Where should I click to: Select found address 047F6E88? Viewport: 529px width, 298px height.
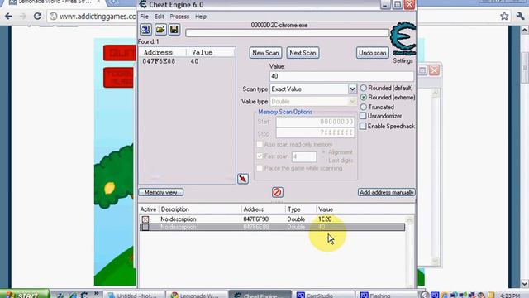(159, 61)
